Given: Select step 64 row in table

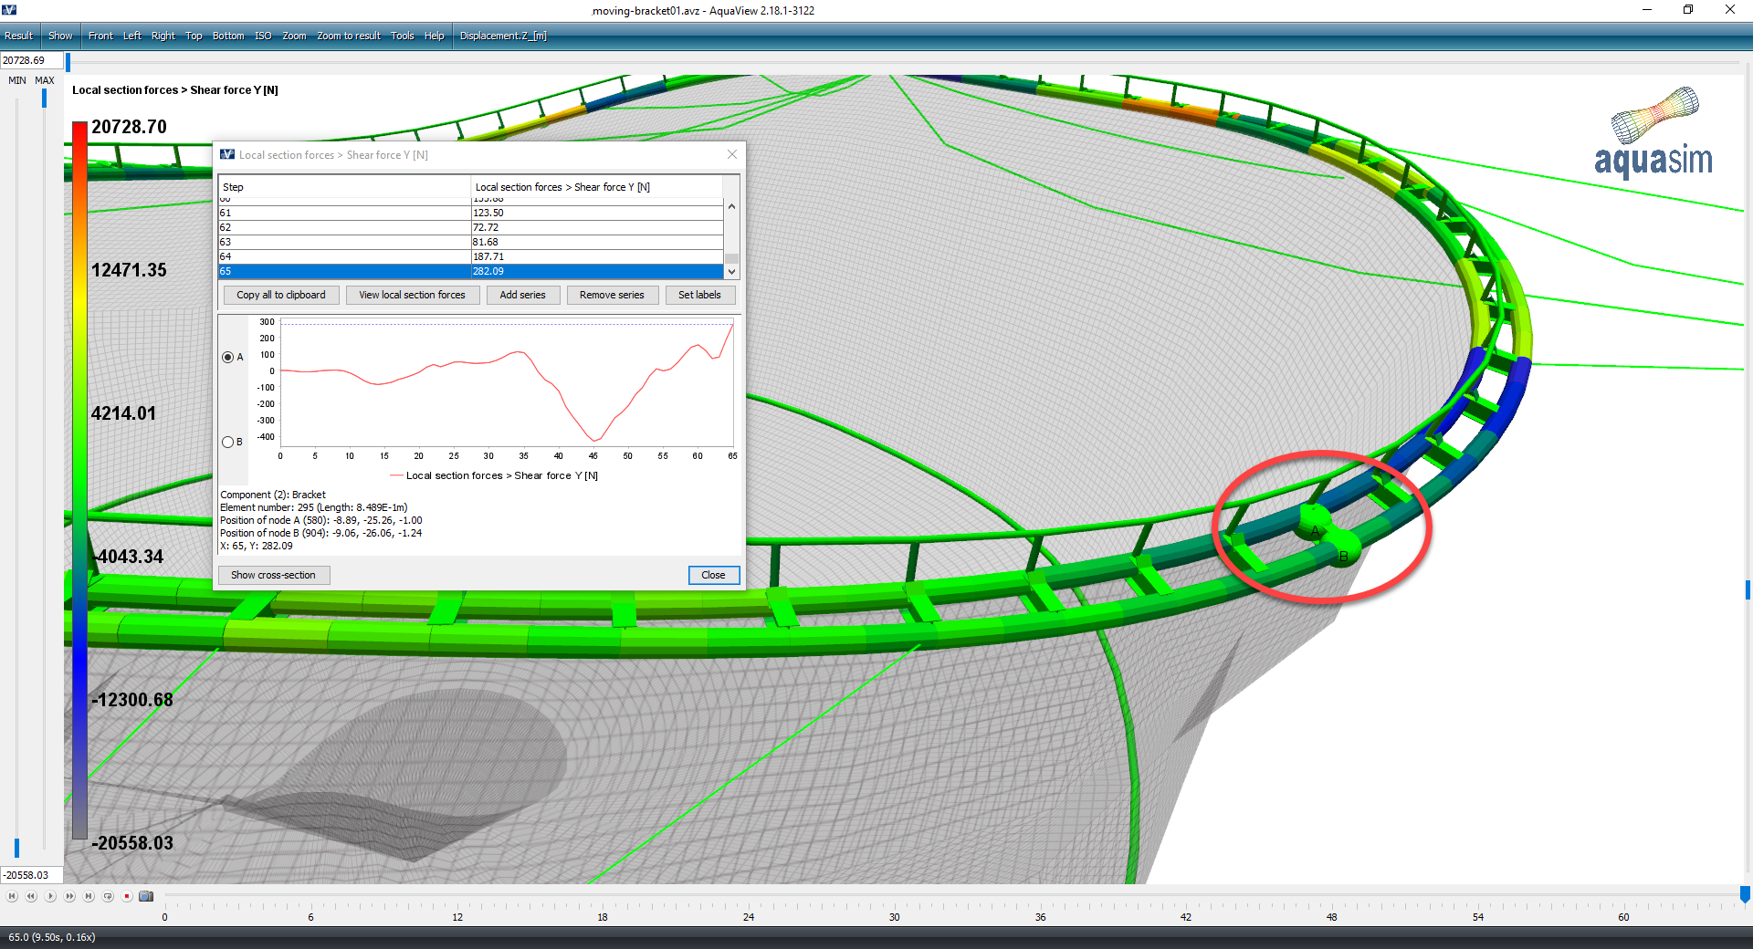Looking at the screenshot, I should (471, 256).
